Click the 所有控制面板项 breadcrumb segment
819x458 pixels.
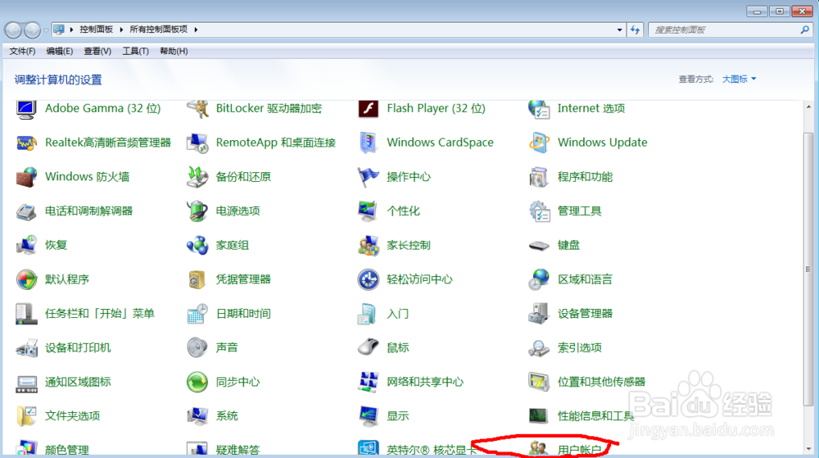pyautogui.click(x=158, y=29)
